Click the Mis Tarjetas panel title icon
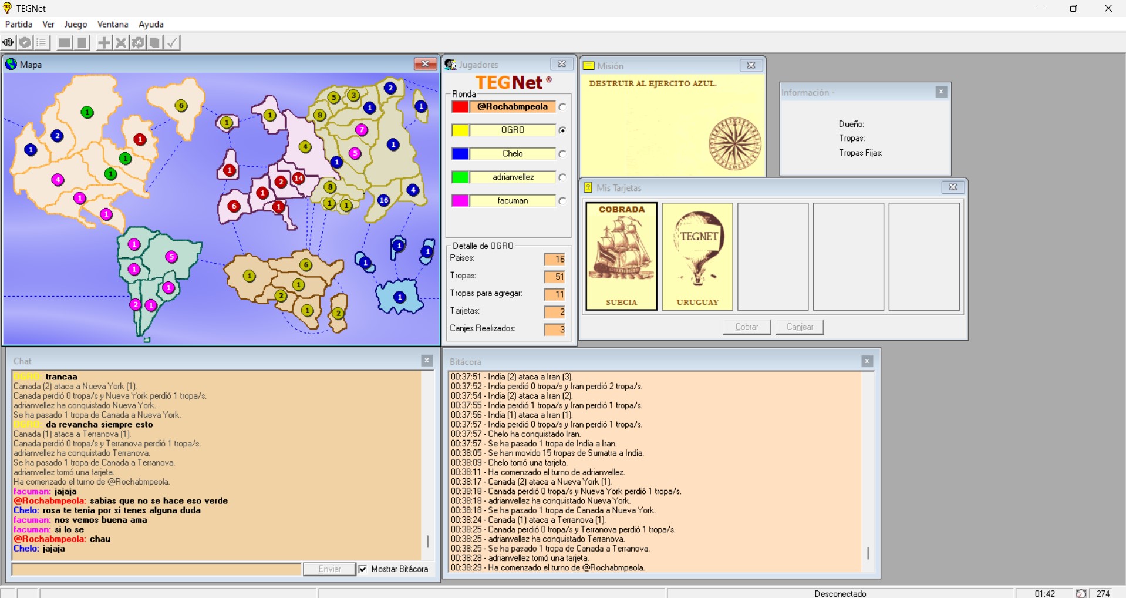 tap(588, 187)
